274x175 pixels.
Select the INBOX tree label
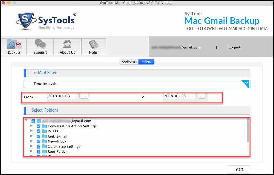click(53, 131)
